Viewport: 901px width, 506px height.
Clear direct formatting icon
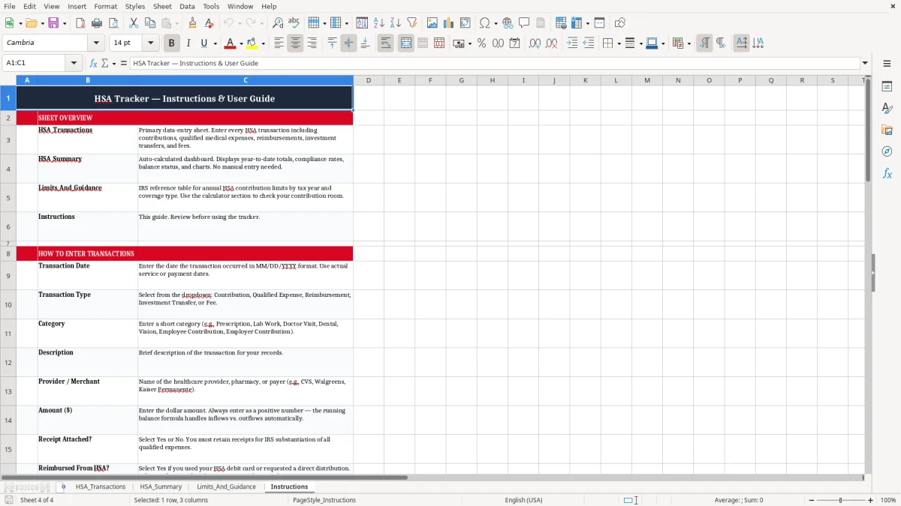point(209,23)
